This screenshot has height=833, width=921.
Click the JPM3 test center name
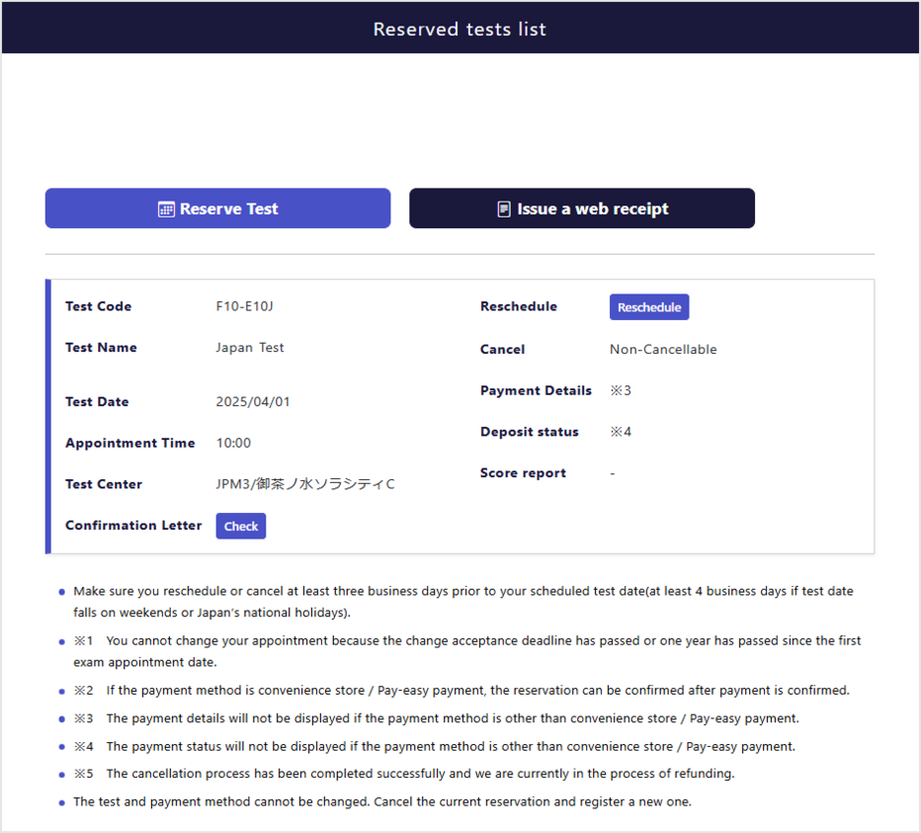[306, 484]
